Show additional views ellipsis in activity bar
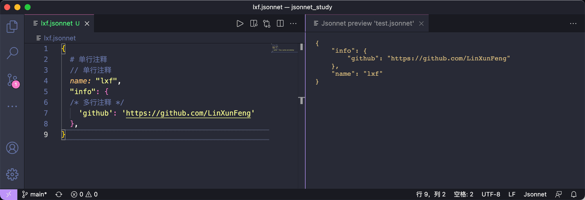585x200 pixels. pos(12,106)
